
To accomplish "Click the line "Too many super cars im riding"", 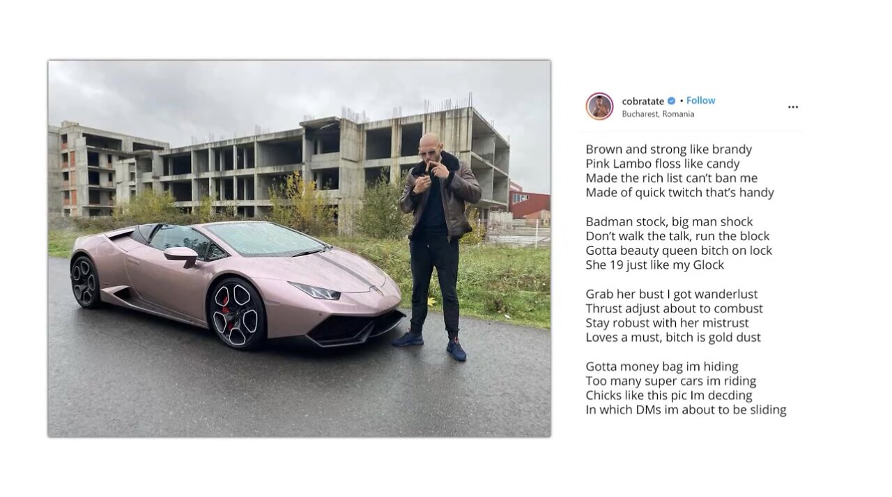I will [x=670, y=381].
